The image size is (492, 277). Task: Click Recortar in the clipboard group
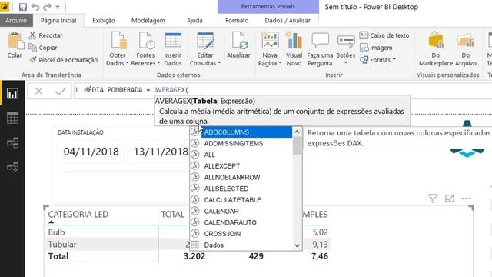coord(46,35)
